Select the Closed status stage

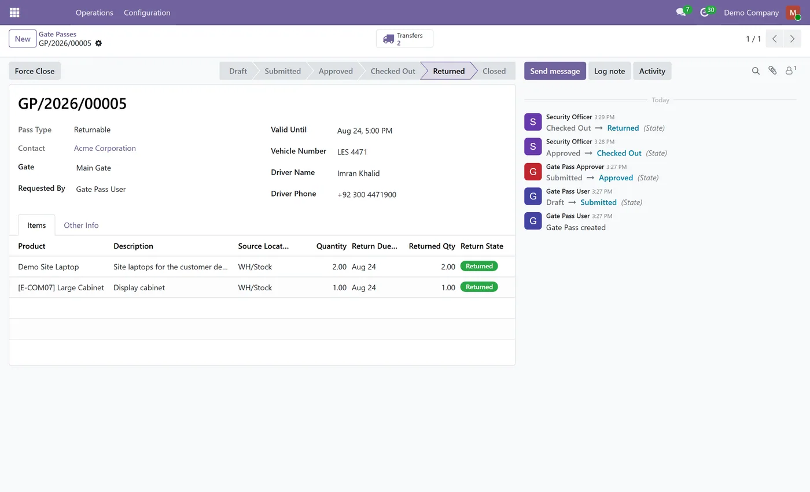click(494, 71)
